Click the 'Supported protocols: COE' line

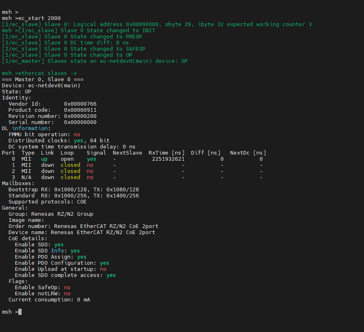pos(47,202)
